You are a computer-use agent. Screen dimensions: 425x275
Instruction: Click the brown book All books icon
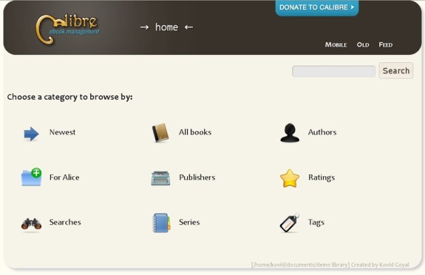(160, 133)
